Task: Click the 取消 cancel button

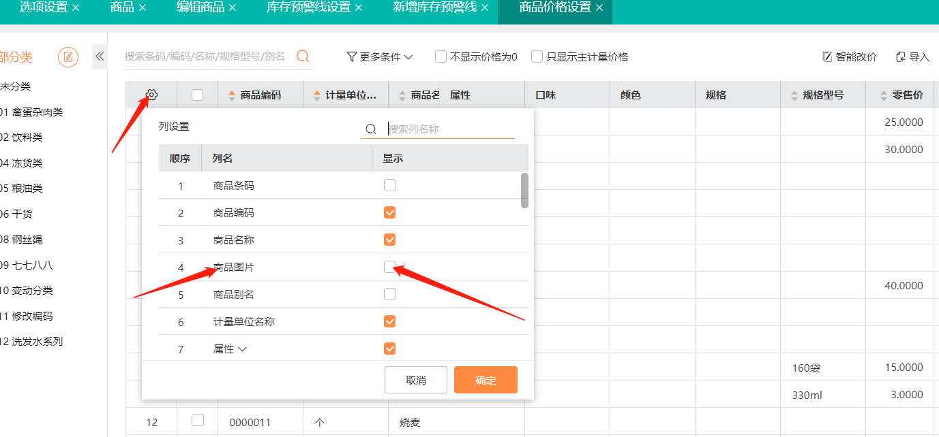Action: 415,380
